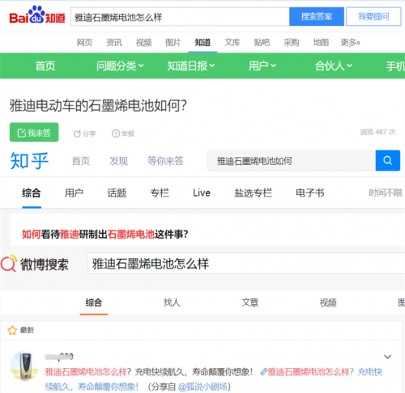Click the 我要提问 button
405x393 pixels.
pos(373,17)
